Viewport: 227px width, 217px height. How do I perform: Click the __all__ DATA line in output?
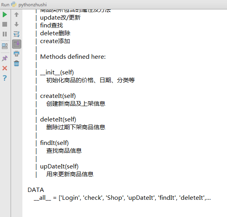[x=122, y=198]
